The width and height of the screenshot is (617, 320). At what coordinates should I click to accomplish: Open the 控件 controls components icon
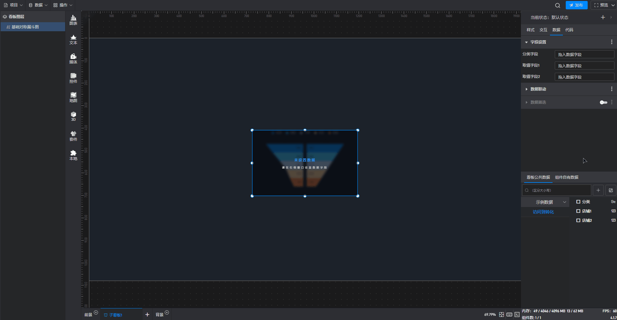[x=73, y=78]
